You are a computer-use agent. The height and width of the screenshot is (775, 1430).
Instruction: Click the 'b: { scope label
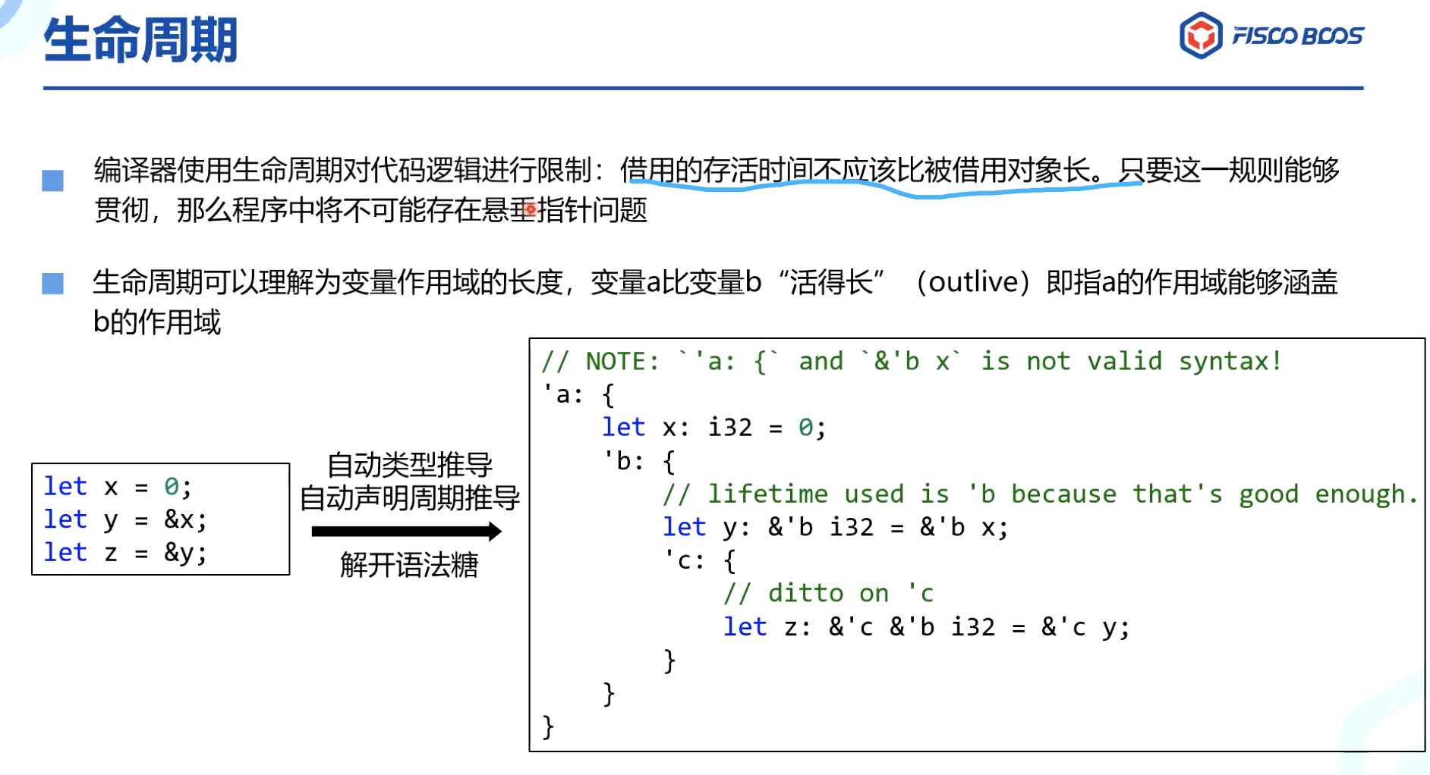pyautogui.click(x=638, y=461)
